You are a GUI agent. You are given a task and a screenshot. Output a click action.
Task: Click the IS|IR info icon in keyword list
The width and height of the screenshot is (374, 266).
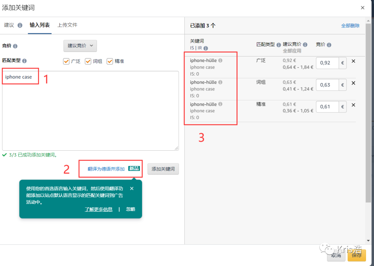tap(206, 48)
